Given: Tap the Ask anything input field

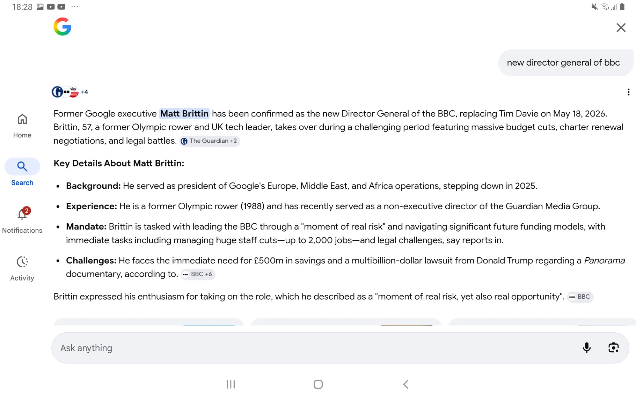Looking at the screenshot, I should (x=314, y=348).
